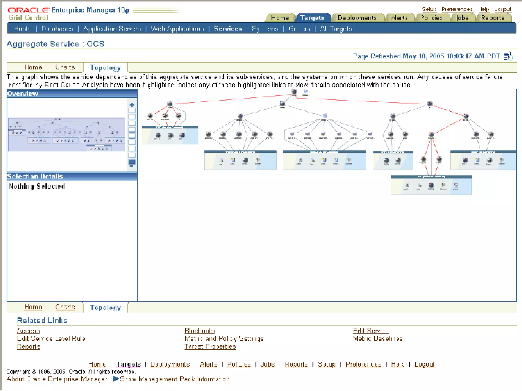Click the Logout link at top right
Viewport: 522px width, 391px height.
[x=503, y=9]
